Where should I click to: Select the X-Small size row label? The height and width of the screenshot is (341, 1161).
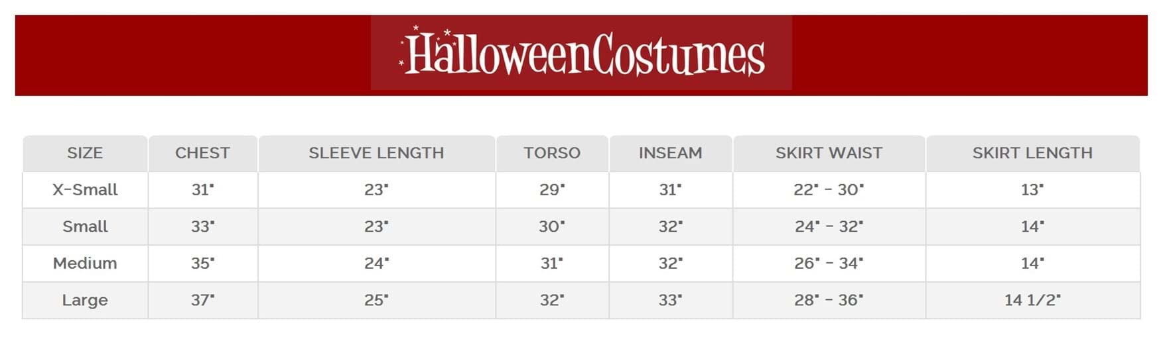pyautogui.click(x=85, y=190)
